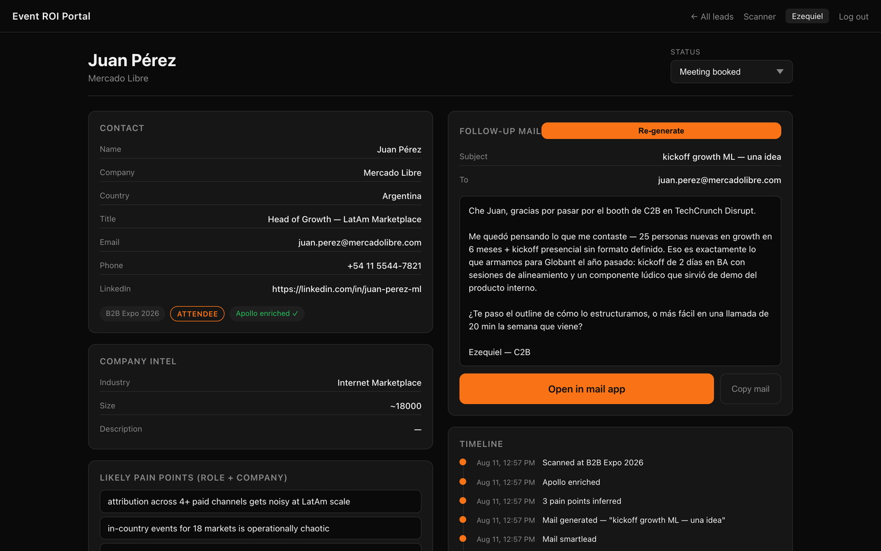Click the Event ROI Portal title
This screenshot has height=551, width=881.
point(51,16)
